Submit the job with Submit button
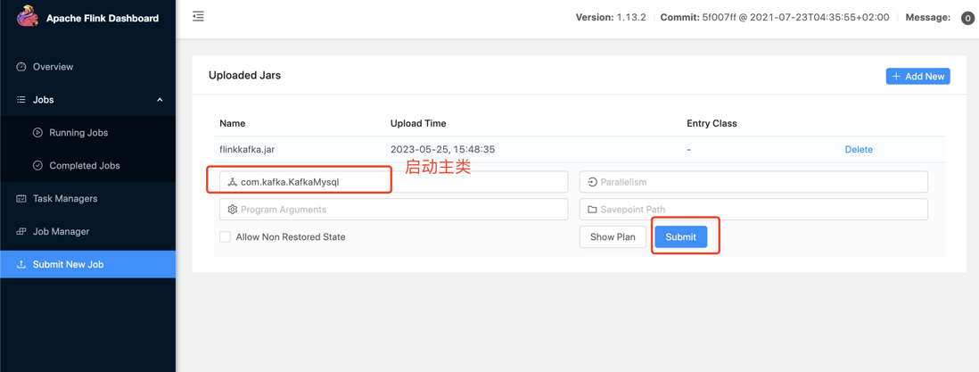This screenshot has height=372, width=979. click(680, 237)
